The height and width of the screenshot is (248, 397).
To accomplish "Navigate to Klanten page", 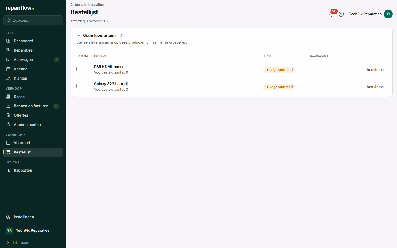I will pos(33,78).
